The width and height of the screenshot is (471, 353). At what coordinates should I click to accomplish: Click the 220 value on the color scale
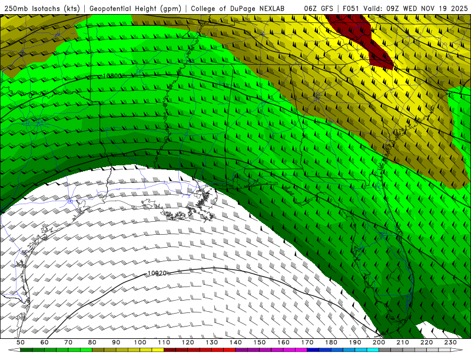[x=426, y=342]
